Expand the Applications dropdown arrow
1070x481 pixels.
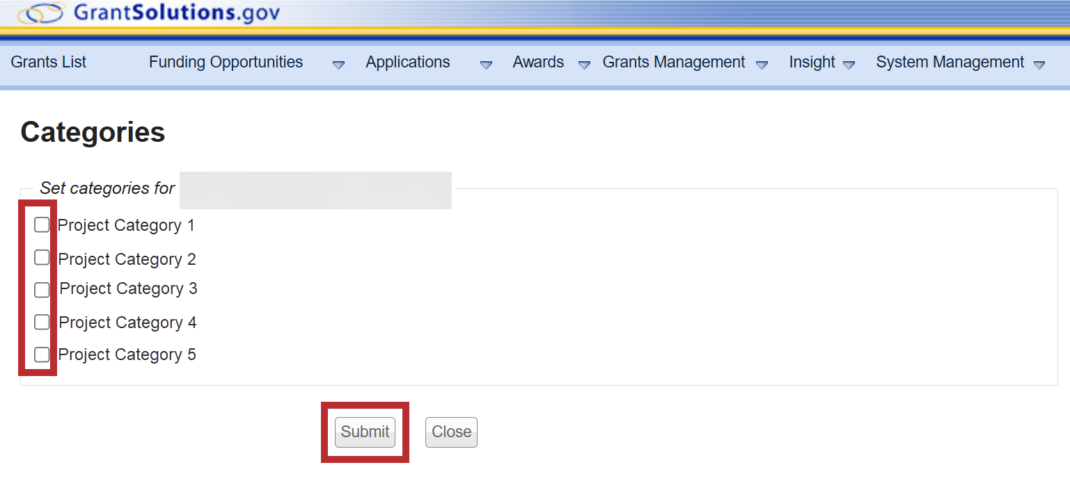pyautogui.click(x=486, y=65)
